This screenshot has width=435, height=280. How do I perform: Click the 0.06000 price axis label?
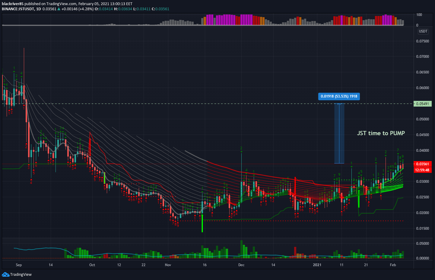click(x=422, y=88)
